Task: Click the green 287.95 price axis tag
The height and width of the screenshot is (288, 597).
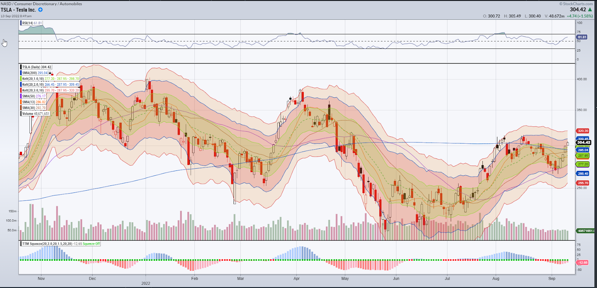Action: pos(583,156)
